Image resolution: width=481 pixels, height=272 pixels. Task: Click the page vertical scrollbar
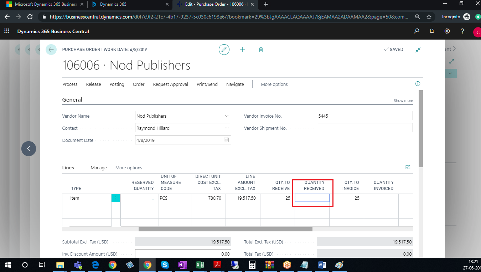pyautogui.click(x=421, y=129)
